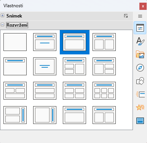Open the Properties deck in sidebar
This screenshot has height=143, width=147.
[140, 28]
